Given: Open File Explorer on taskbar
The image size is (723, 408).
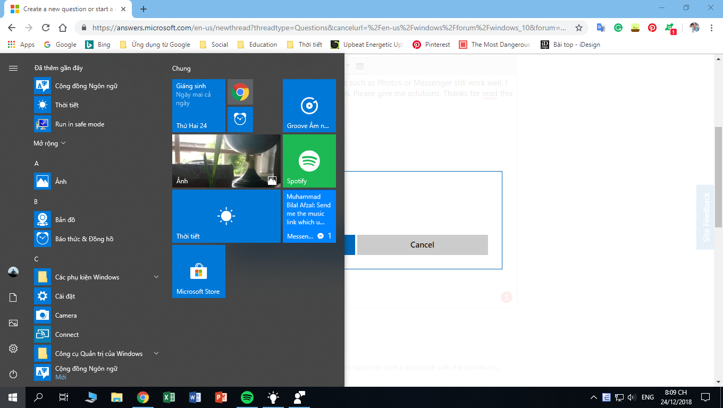Looking at the screenshot, I should [x=117, y=397].
